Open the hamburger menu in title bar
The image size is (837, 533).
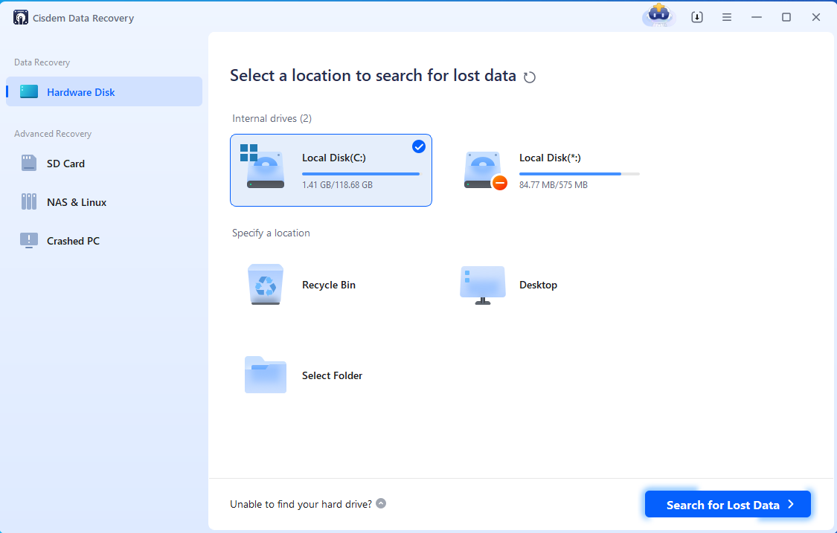tap(727, 17)
